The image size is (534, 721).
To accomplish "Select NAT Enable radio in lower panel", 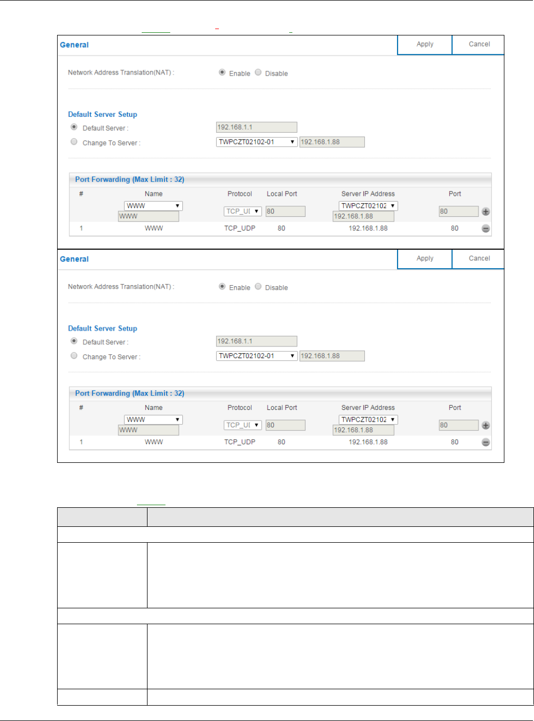I will 222,287.
